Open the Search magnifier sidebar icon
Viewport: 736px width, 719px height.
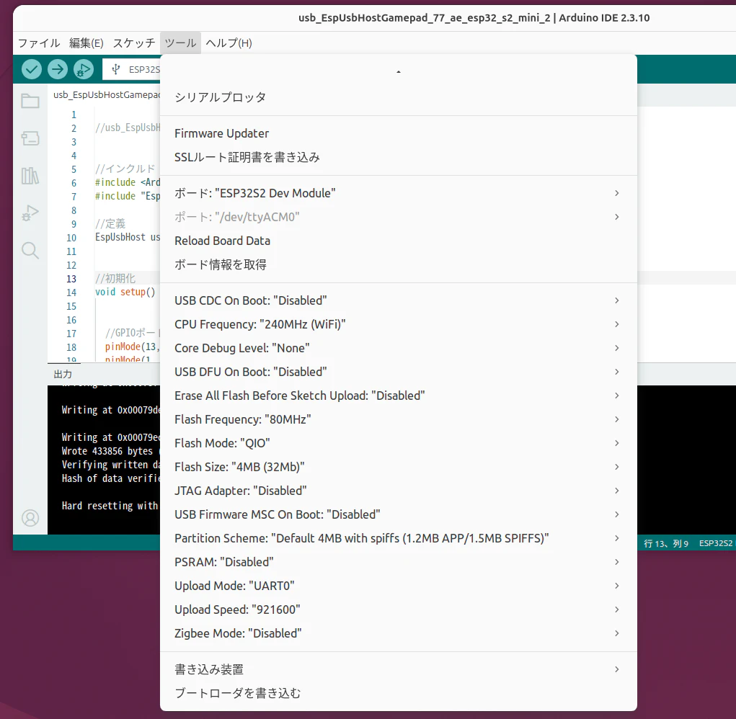coord(30,251)
